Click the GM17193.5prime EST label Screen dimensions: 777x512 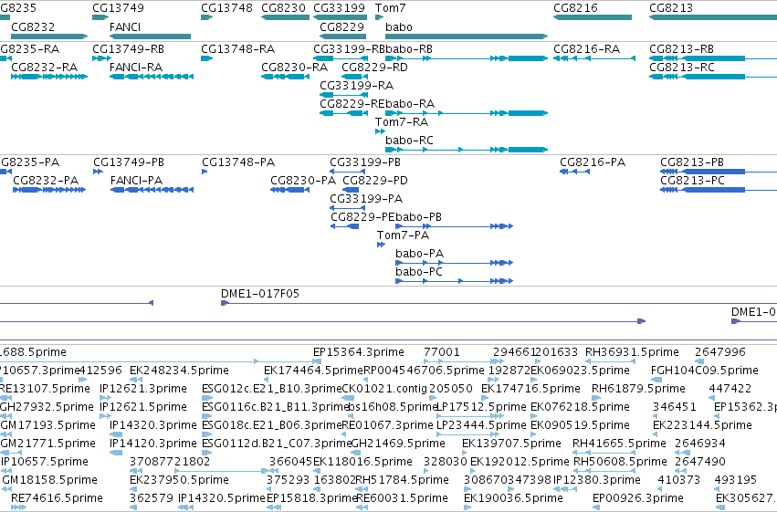pyautogui.click(x=48, y=426)
